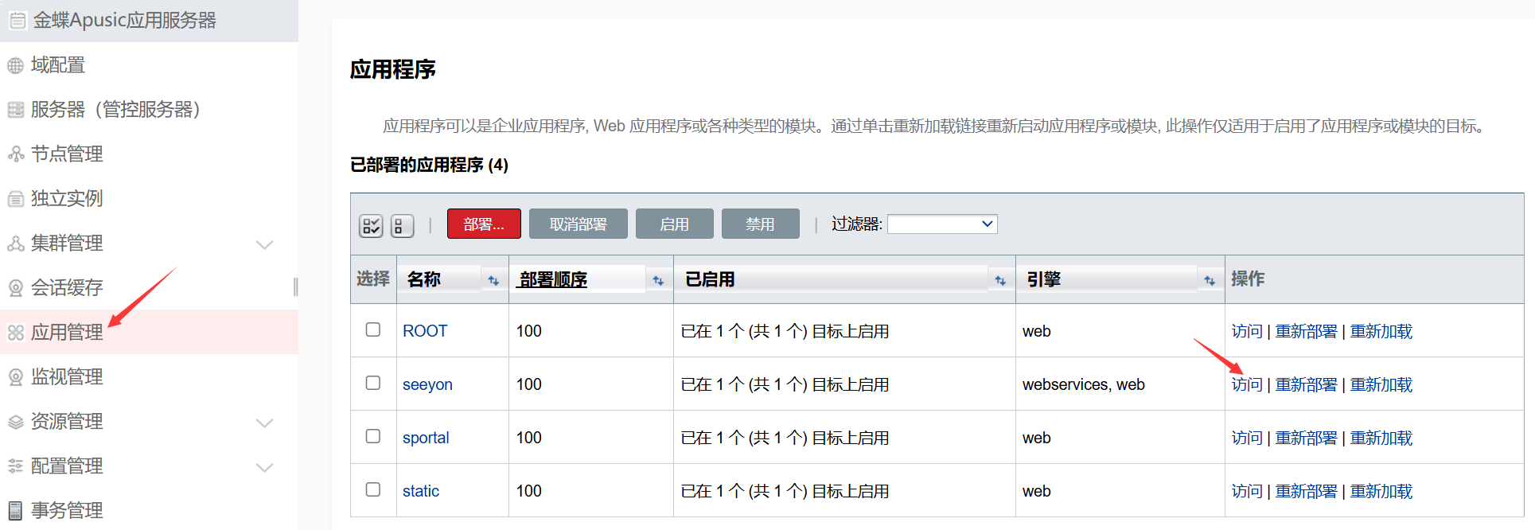Click the icon beside 事务管理
Viewport: 1535px width, 530px height.
click(x=15, y=511)
